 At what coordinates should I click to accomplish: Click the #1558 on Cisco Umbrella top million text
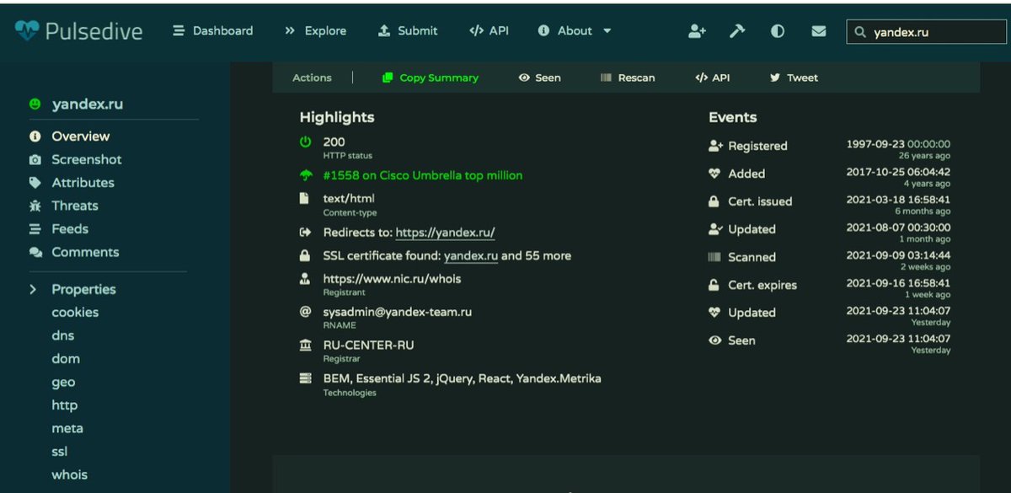[423, 175]
